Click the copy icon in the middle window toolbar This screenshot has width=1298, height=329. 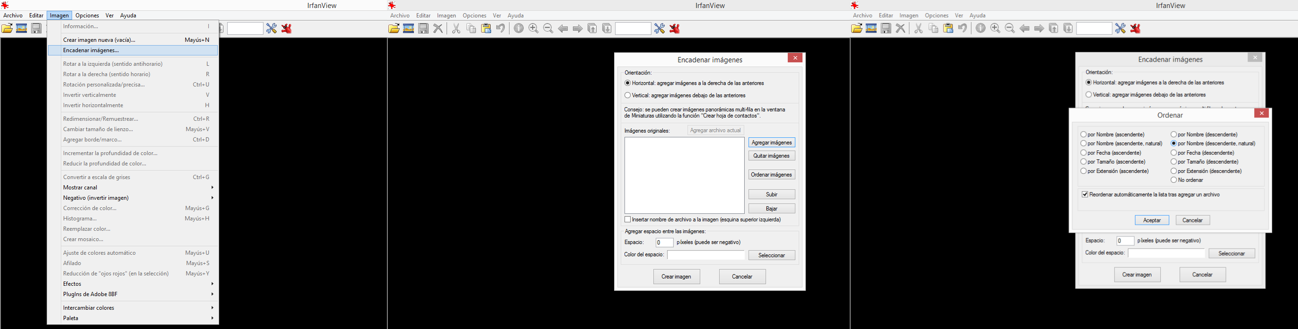(471, 29)
